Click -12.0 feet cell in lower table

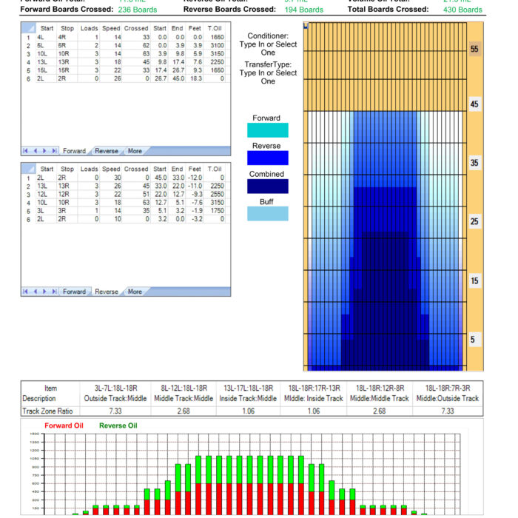[x=195, y=178]
